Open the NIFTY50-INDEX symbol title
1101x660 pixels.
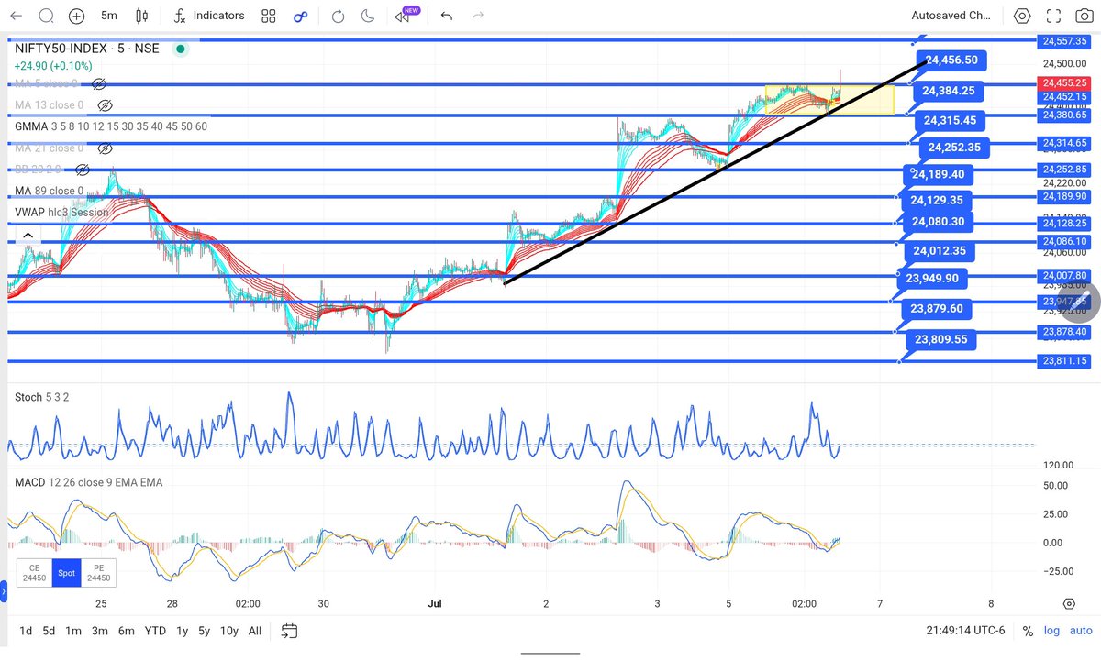86,48
